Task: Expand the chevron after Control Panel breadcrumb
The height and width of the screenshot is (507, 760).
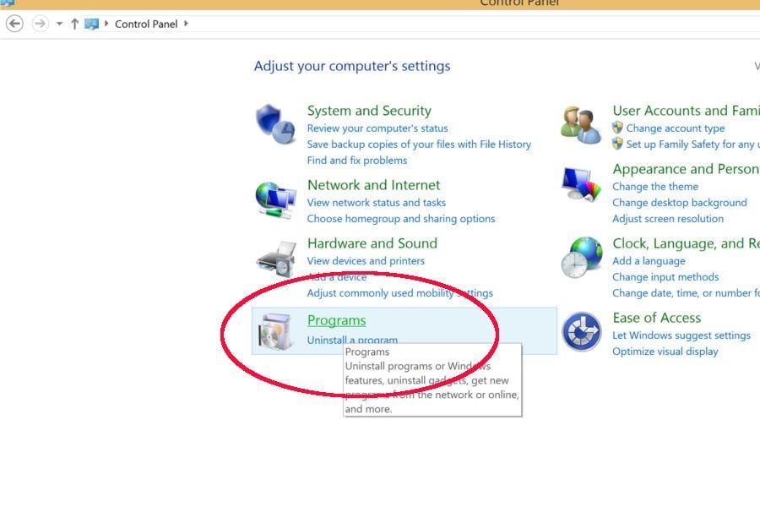Action: pos(186,24)
